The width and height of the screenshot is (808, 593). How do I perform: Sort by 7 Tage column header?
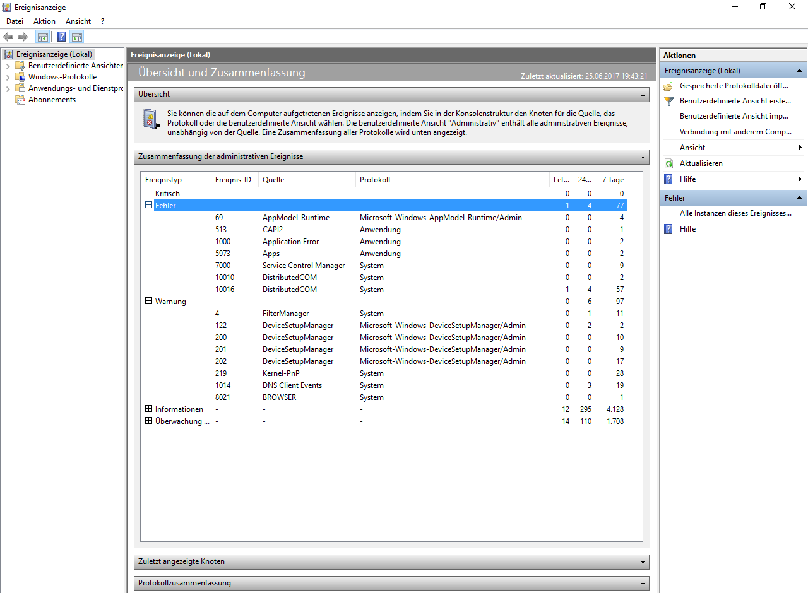[611, 180]
